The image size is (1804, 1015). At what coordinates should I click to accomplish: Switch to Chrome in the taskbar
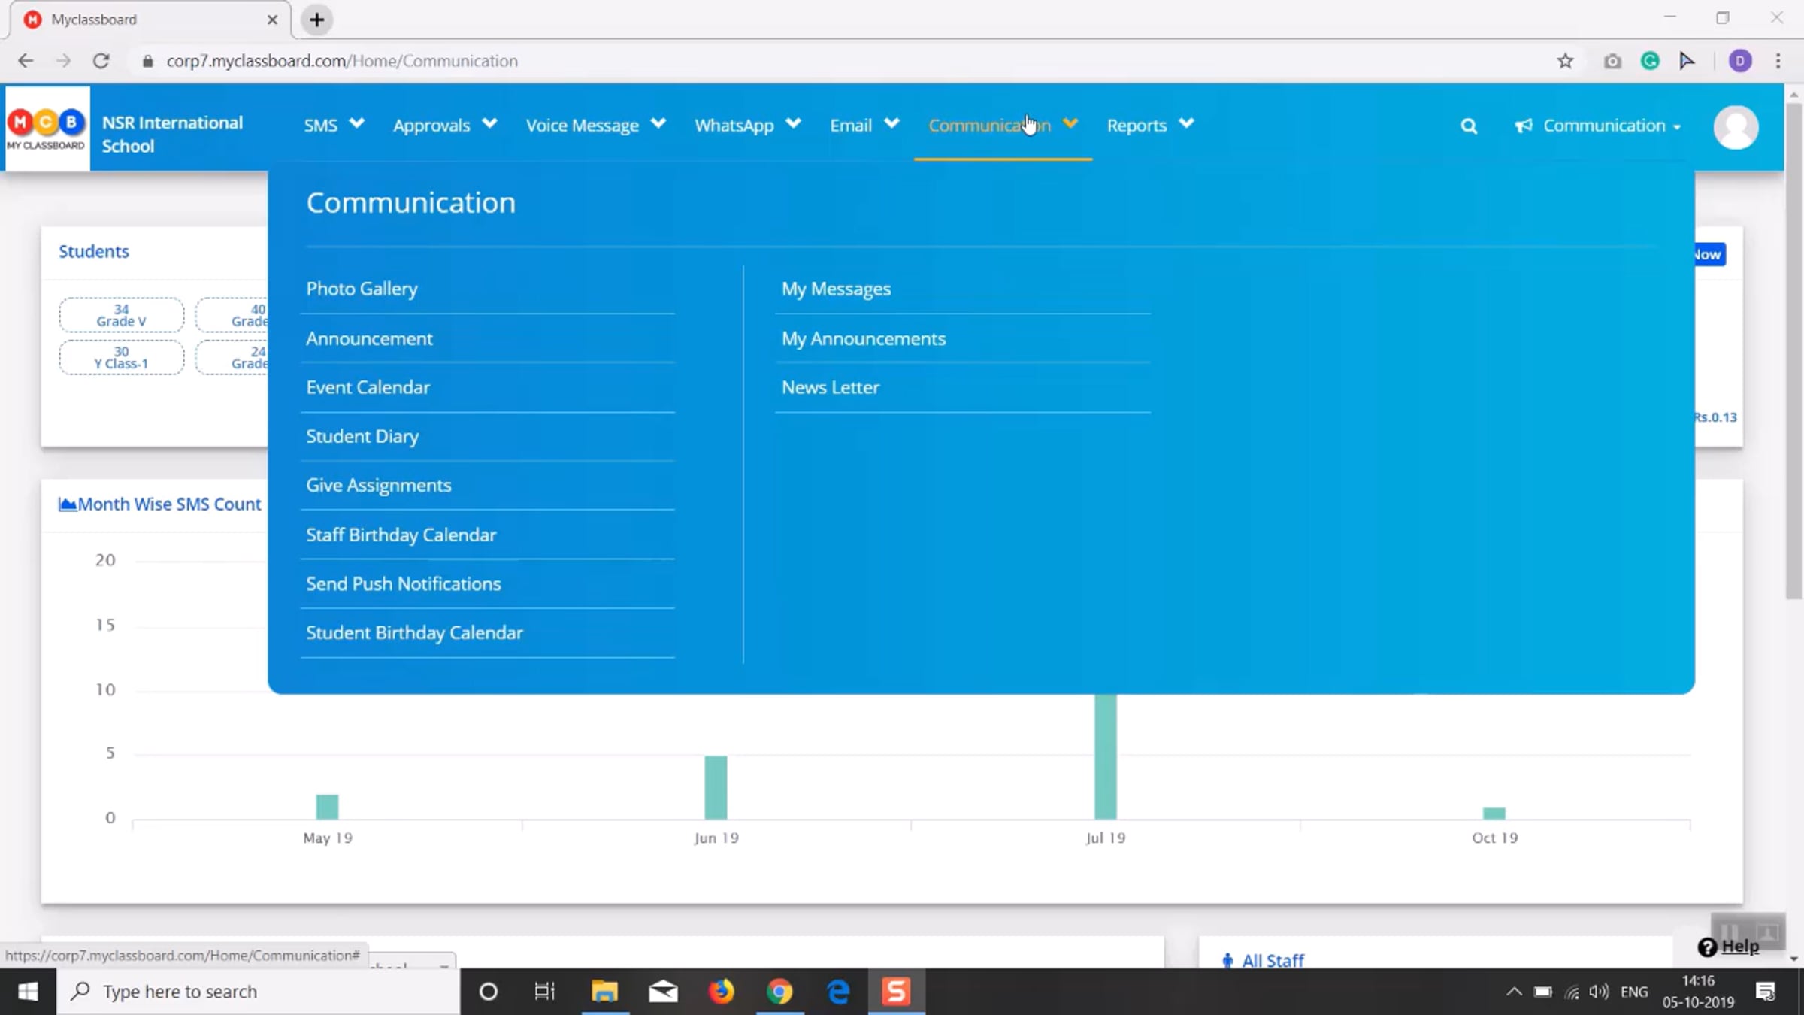coord(779,992)
